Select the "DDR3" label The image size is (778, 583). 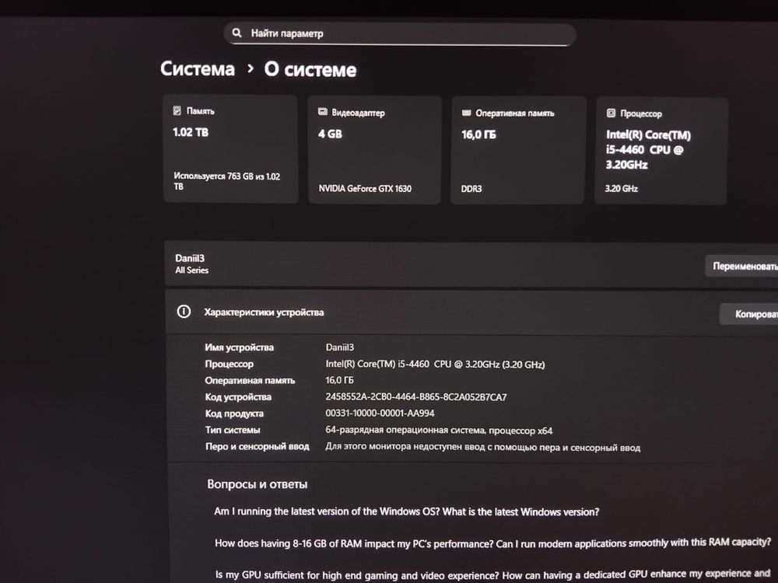471,189
